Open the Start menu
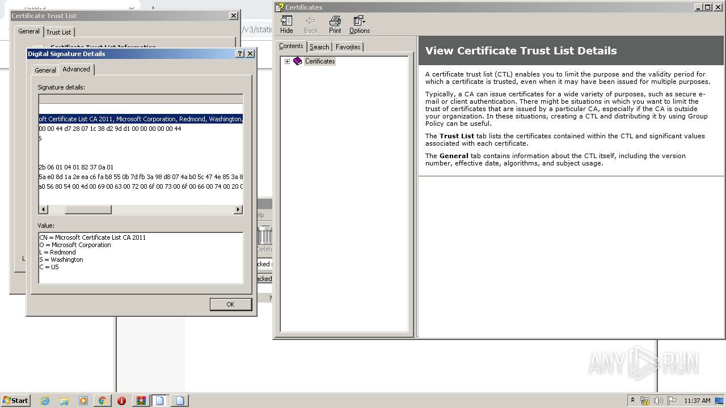The width and height of the screenshot is (726, 408). pyautogui.click(x=15, y=400)
